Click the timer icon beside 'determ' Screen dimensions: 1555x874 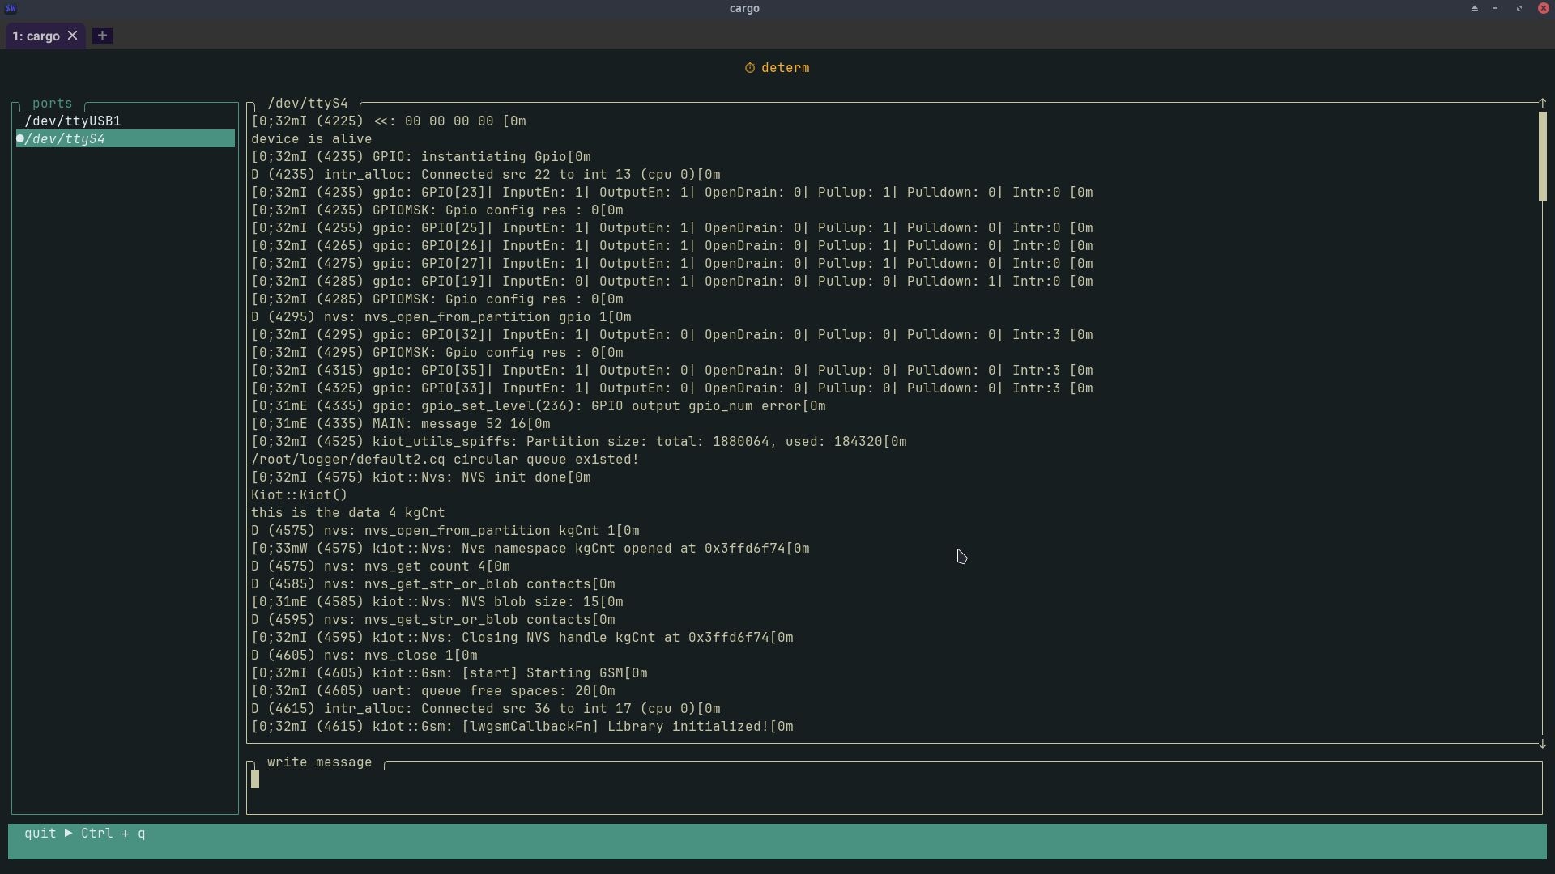750,68
